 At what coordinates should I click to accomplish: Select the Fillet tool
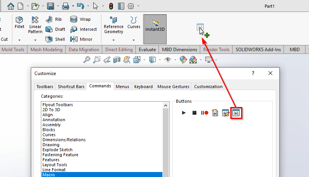19,23
